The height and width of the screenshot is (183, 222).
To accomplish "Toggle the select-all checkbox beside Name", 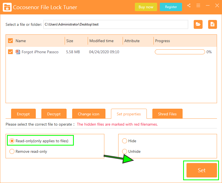I will 11,41.
